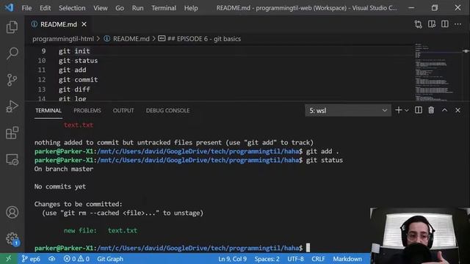Maximize the terminal panel size
This screenshot has width=470, height=264.
coord(444,110)
